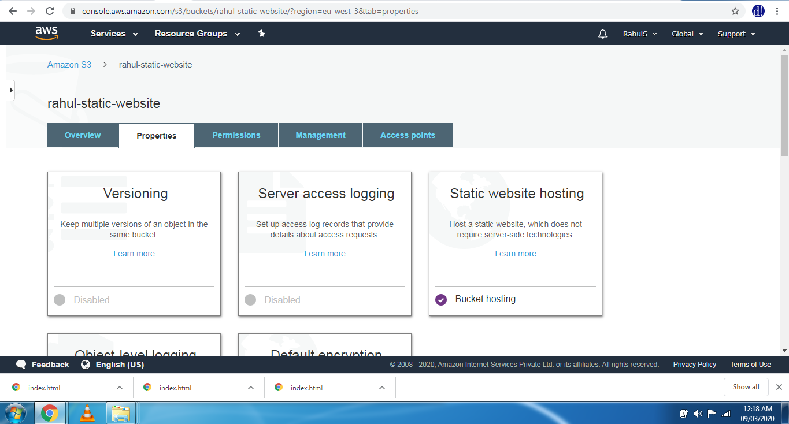Click the Action Center flag tray icon
Viewport: 789px width, 424px height.
pos(712,413)
